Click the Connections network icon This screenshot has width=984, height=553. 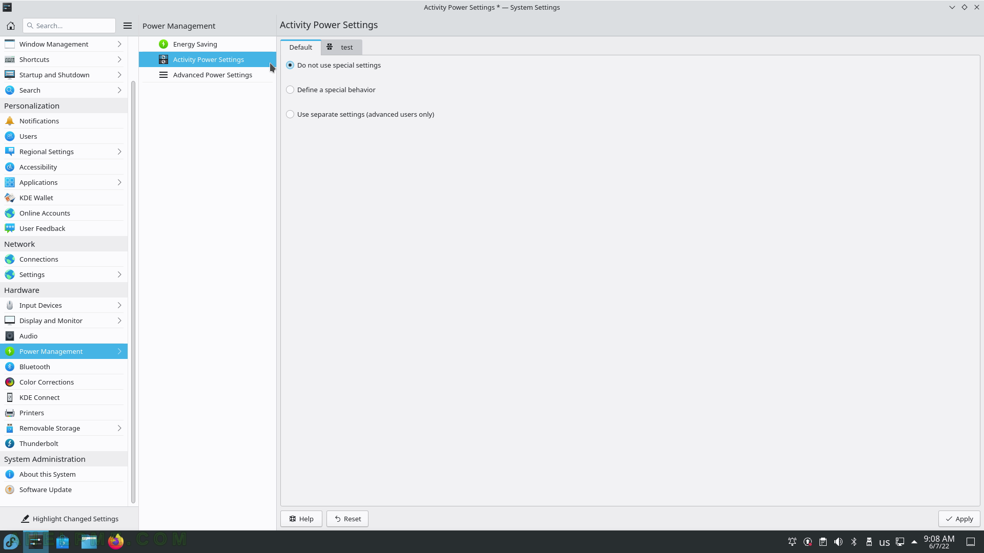pos(10,259)
